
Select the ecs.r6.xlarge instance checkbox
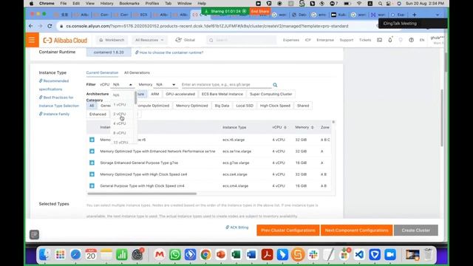[92, 140]
